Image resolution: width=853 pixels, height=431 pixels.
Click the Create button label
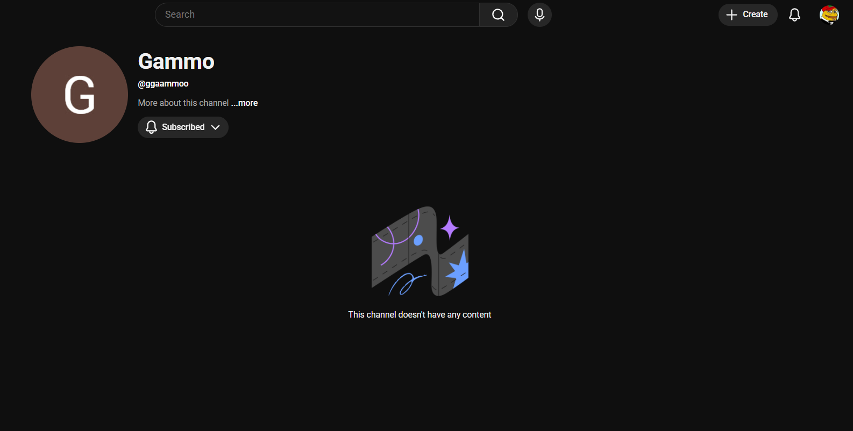click(755, 15)
